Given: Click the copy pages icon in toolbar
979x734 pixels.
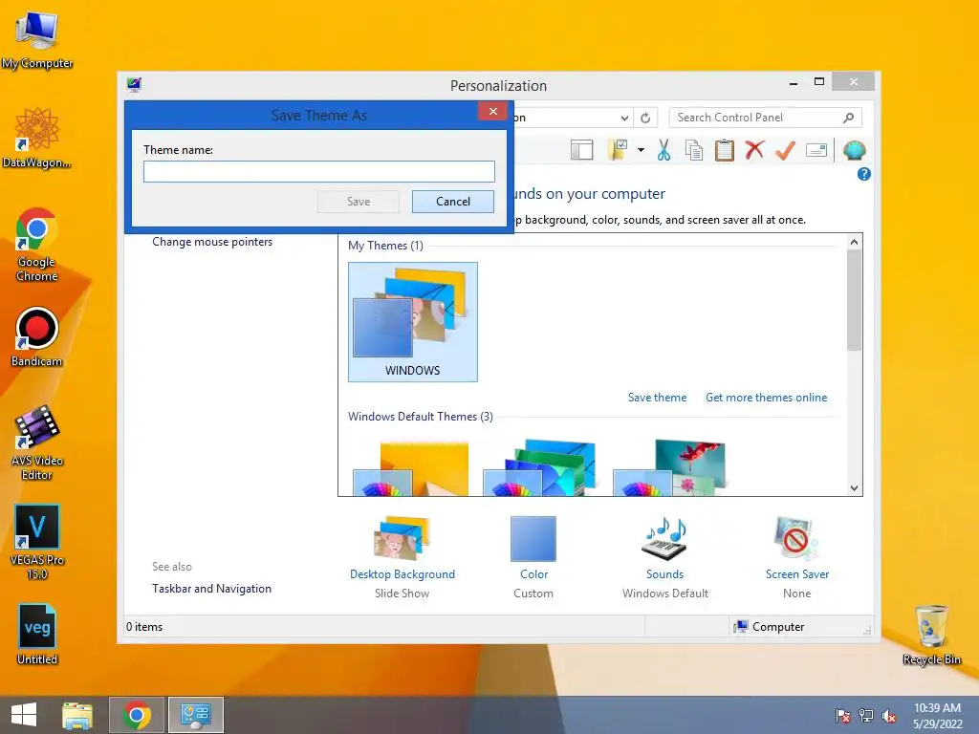Looking at the screenshot, I should click(x=694, y=150).
